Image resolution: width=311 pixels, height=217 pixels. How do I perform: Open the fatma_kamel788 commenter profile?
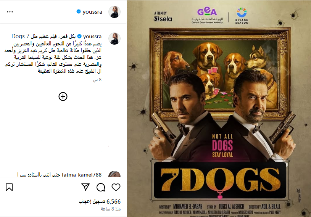tap(82, 175)
